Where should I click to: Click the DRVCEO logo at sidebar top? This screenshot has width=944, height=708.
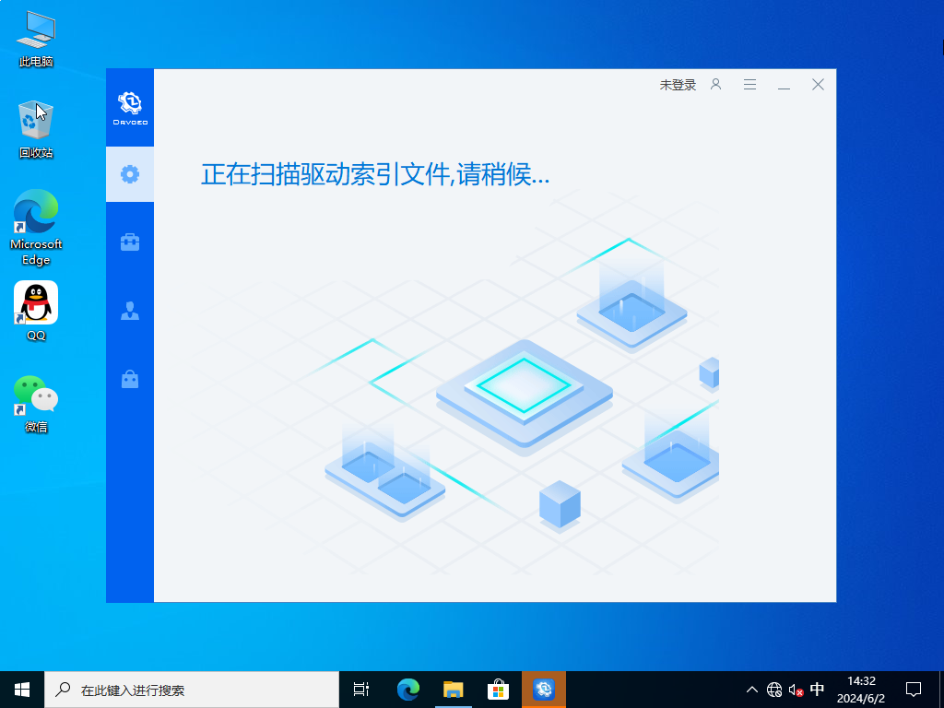coord(129,104)
